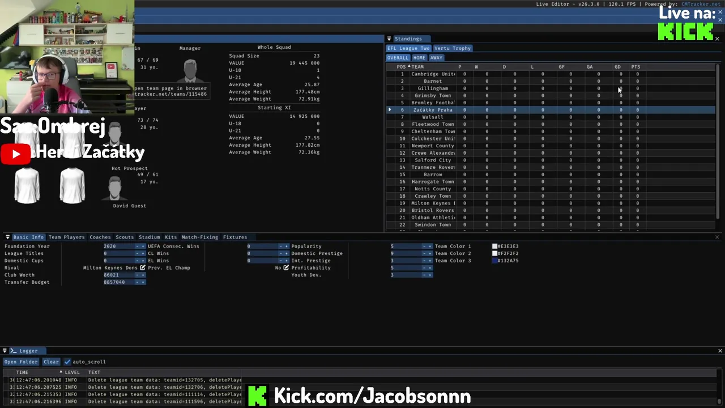Open Team Color 3 swatch #132A75

494,261
